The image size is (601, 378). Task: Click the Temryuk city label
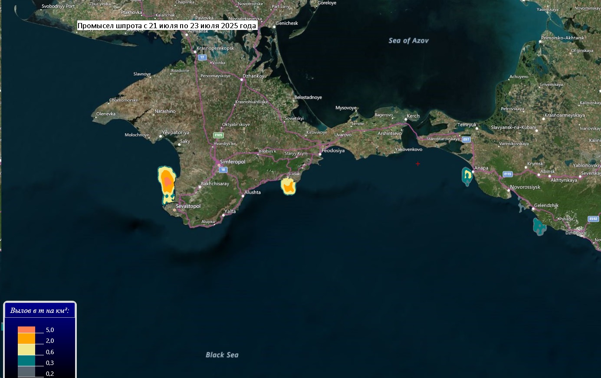pos(467,125)
